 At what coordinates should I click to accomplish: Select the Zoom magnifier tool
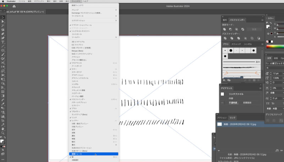(x=3, y=133)
